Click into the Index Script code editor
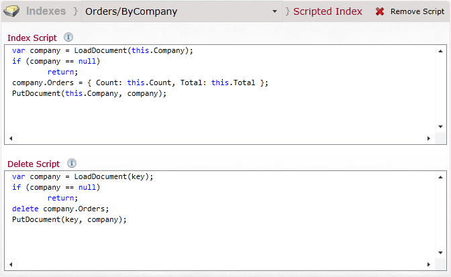This screenshot has height=277, width=451. 219,89
